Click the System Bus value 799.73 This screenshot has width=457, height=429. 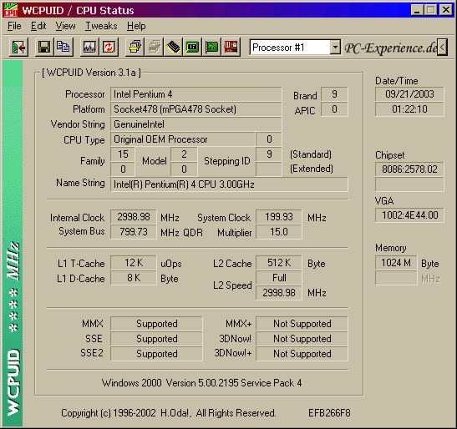coord(134,232)
